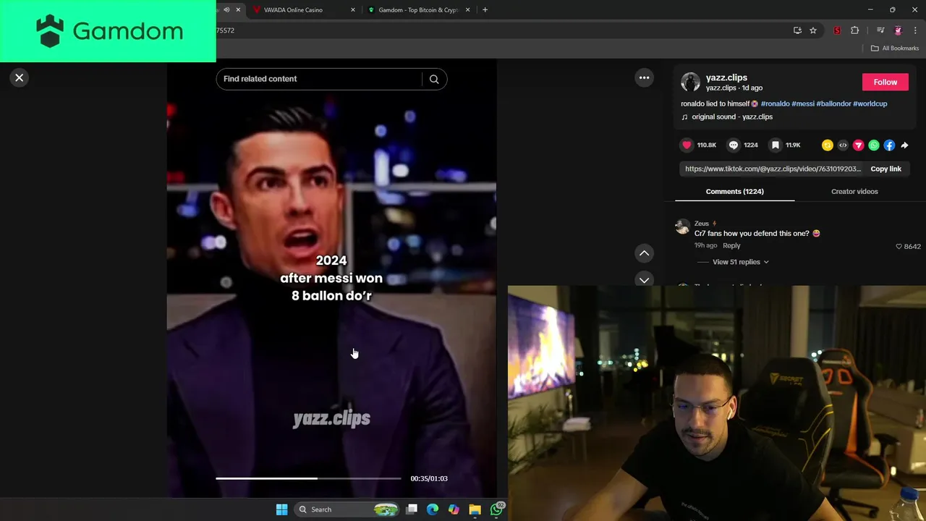Open yazz.clips profile avatar

tap(691, 82)
